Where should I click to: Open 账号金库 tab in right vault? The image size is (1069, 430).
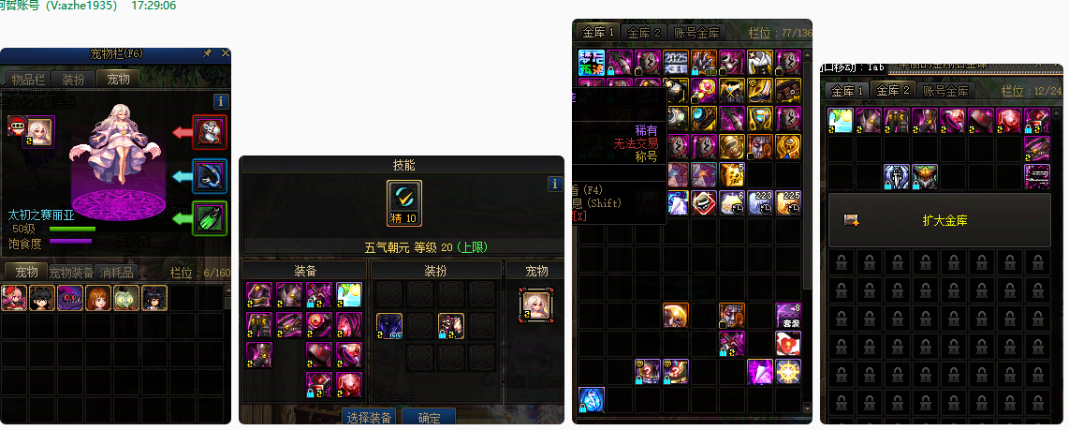point(945,90)
